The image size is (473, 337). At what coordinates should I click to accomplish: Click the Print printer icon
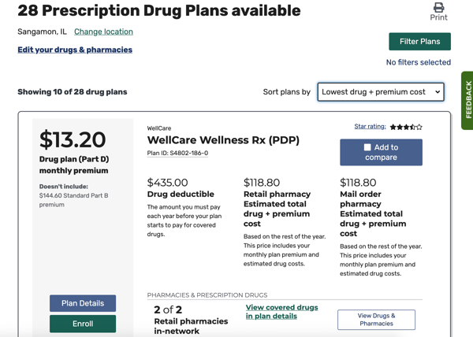point(438,7)
